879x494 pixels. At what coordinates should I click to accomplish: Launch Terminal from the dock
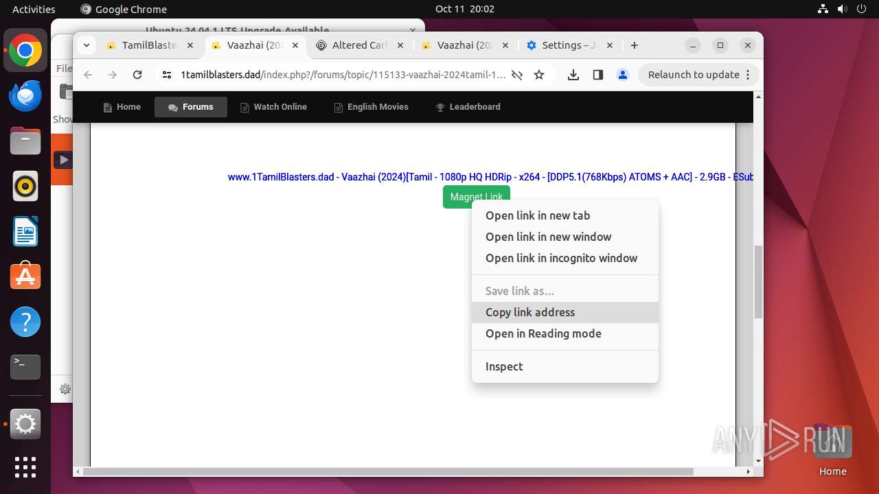25,367
